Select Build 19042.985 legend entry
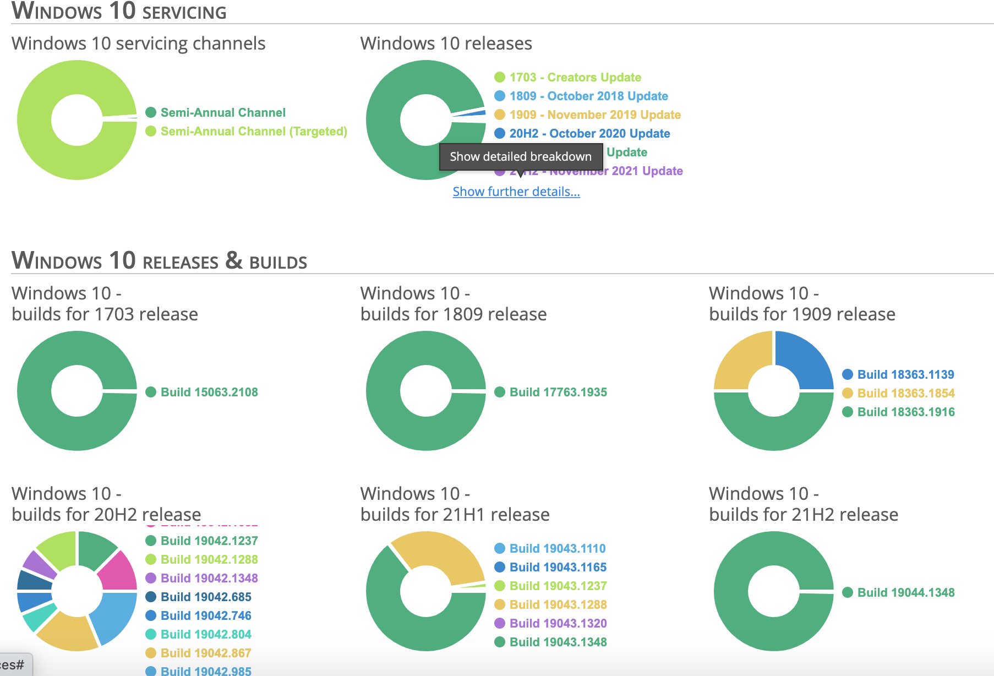994x676 pixels. [198, 671]
